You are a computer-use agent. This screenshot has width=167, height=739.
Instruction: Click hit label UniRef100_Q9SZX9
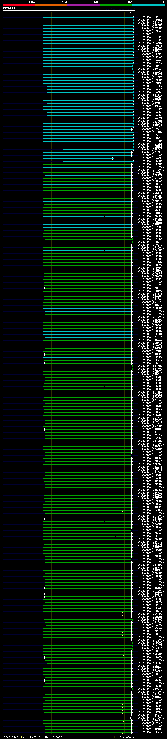click(150, 135)
